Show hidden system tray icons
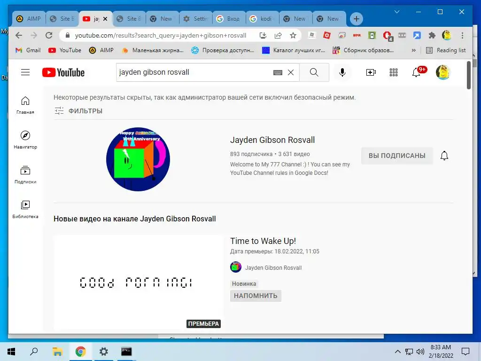 click(x=397, y=352)
